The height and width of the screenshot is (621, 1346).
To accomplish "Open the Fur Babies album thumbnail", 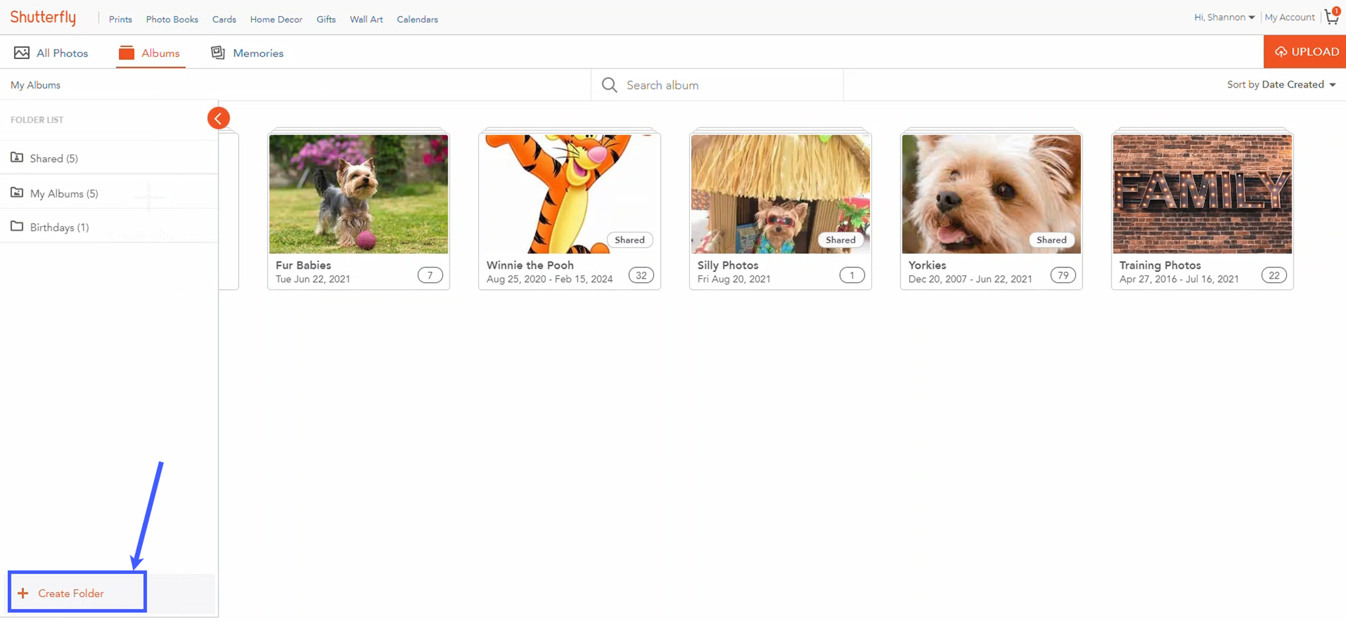I will (x=358, y=194).
